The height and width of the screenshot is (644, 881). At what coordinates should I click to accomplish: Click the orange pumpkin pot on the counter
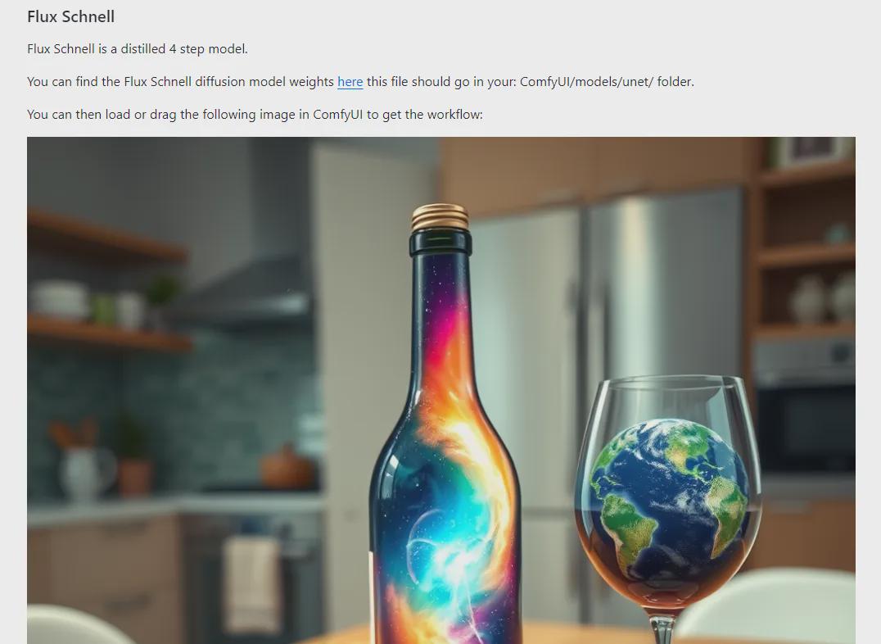(287, 467)
